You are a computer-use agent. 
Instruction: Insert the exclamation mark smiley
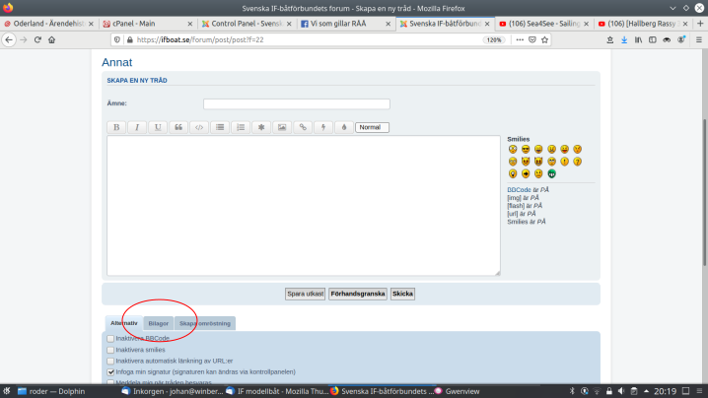click(x=564, y=162)
